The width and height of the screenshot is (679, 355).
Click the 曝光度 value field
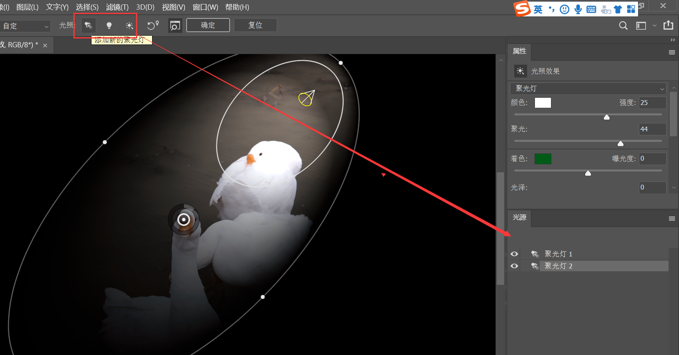pyautogui.click(x=653, y=159)
